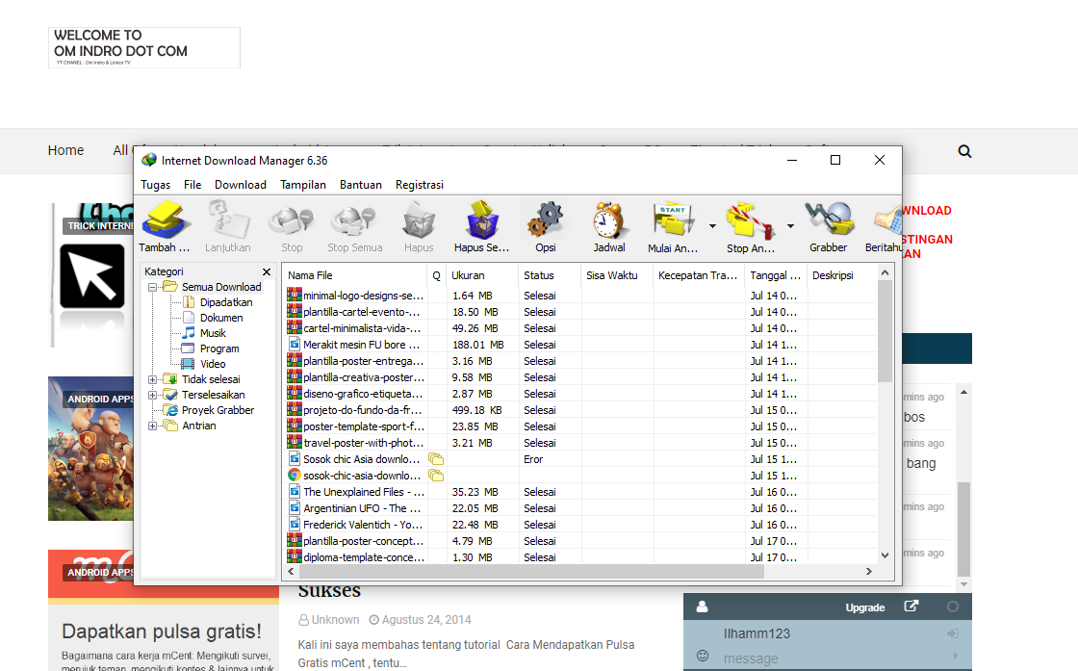This screenshot has height=671, width=1078.
Task: Open the Grabber toolbar icon
Action: pos(829,227)
